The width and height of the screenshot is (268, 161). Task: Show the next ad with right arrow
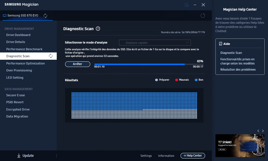[263, 131]
